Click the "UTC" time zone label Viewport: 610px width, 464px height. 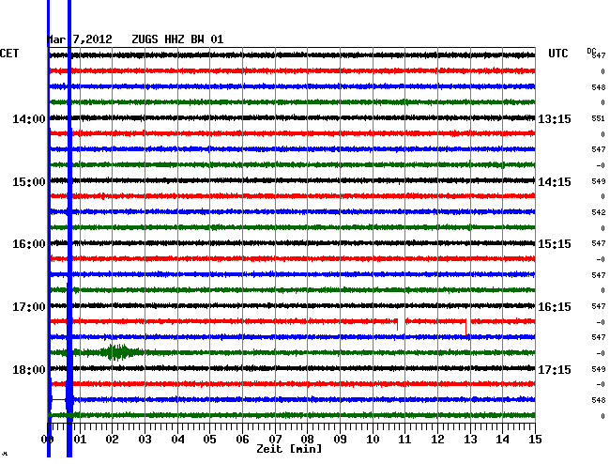(x=557, y=54)
